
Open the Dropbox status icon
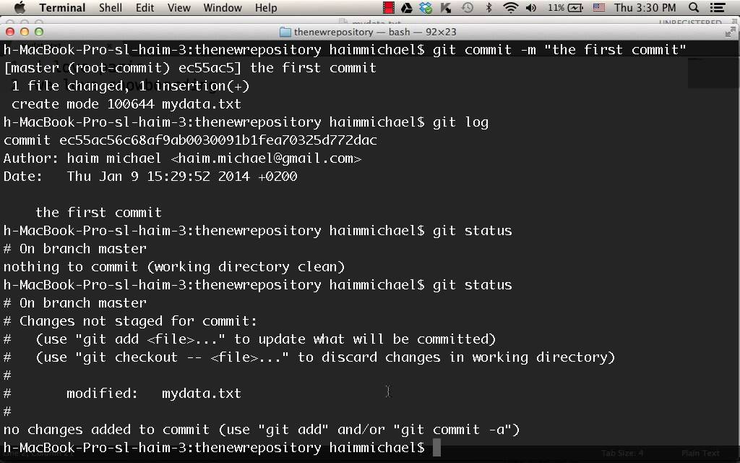[426, 7]
